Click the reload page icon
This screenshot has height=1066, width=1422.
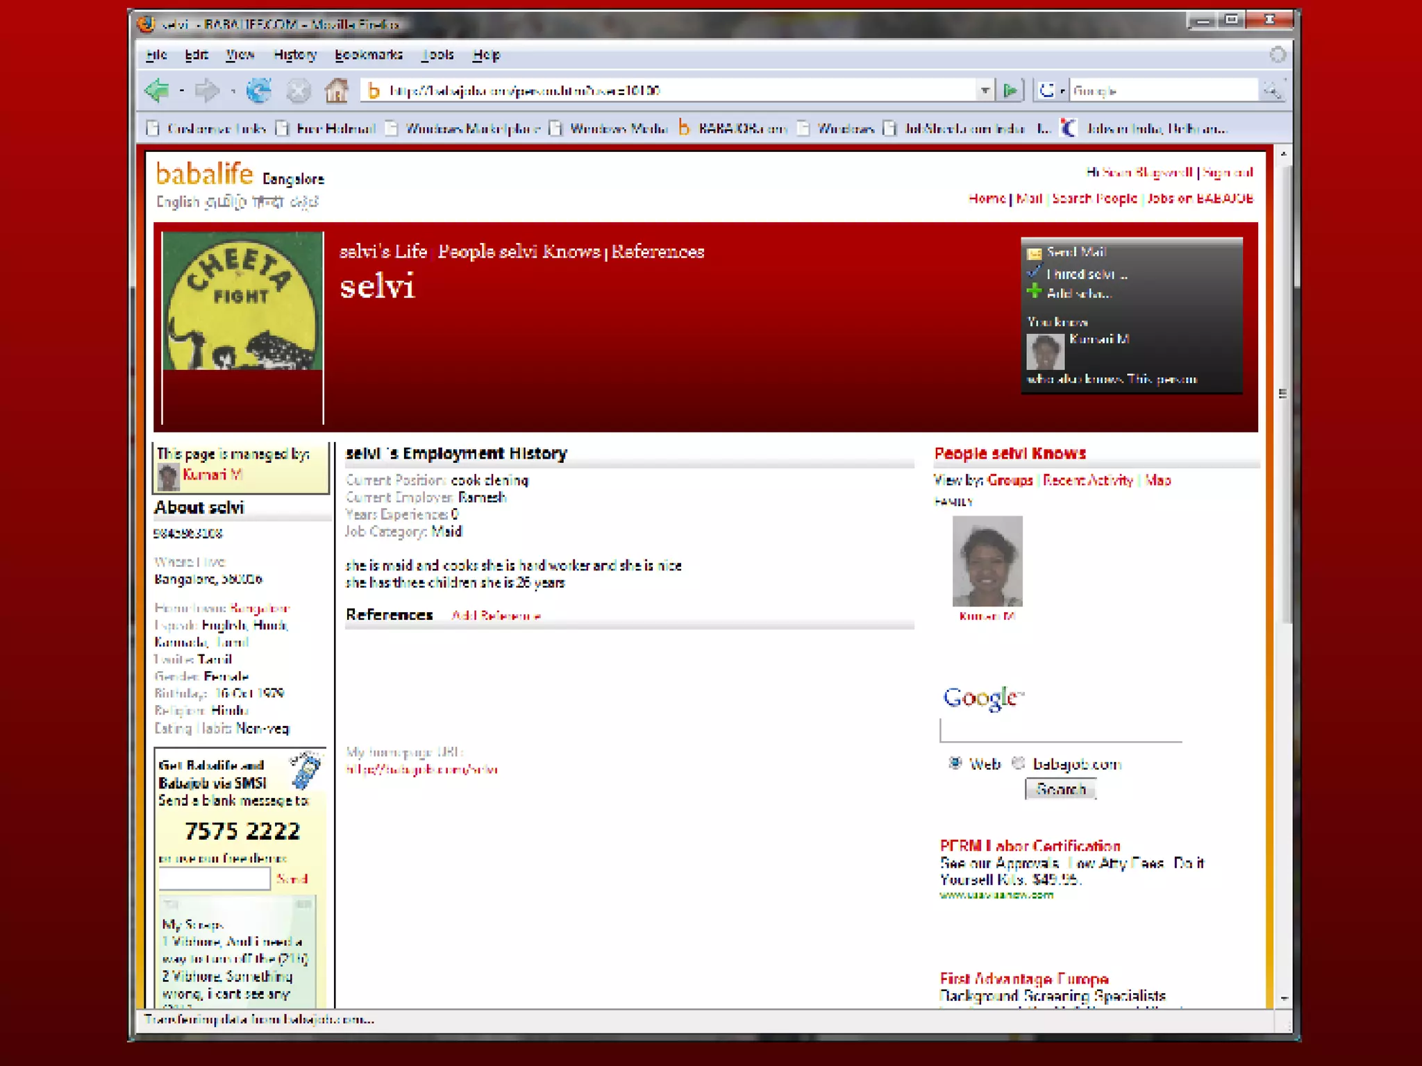[x=259, y=90]
